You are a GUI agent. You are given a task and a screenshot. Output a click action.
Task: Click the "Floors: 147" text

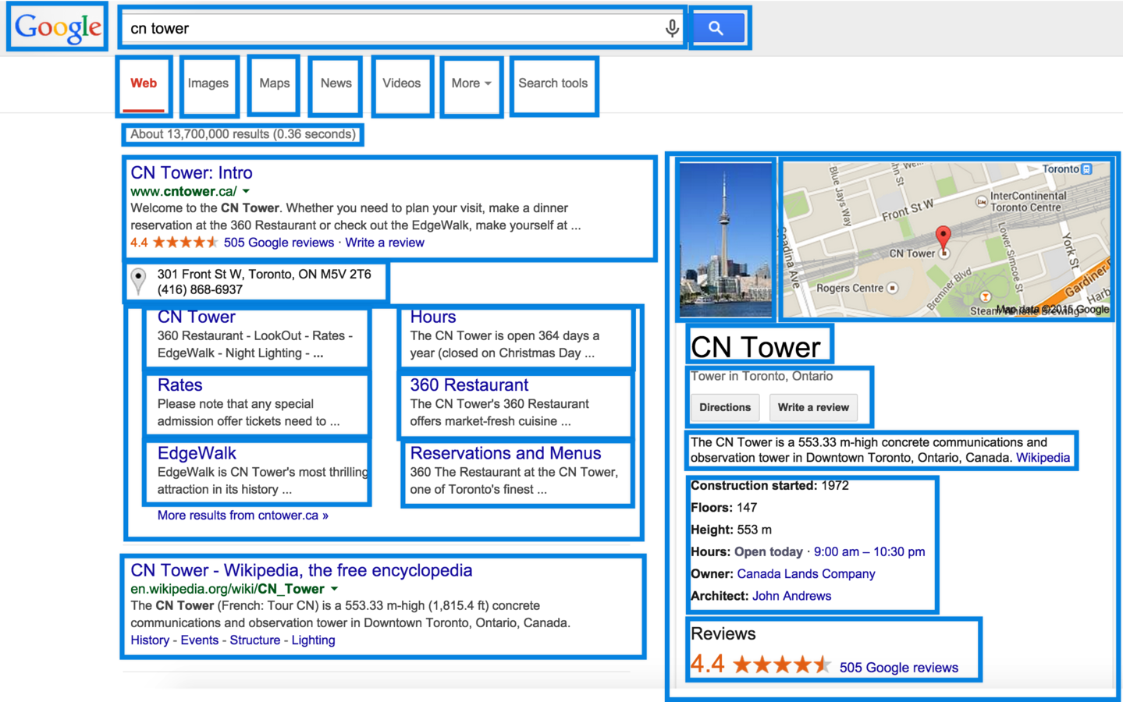724,508
